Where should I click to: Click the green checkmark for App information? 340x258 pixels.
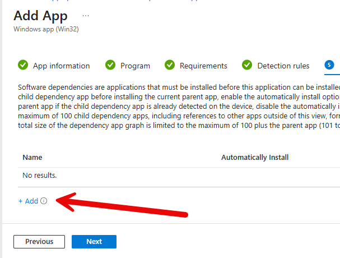point(23,65)
